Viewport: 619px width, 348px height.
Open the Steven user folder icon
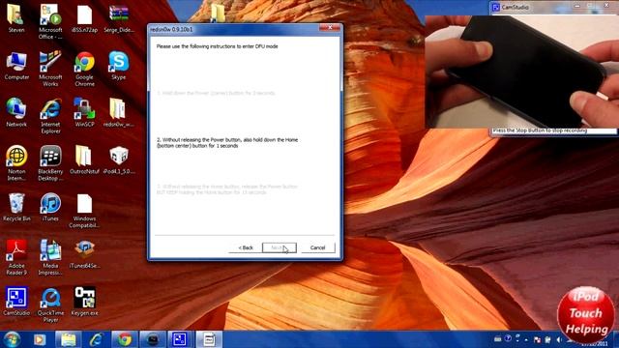(x=16, y=17)
